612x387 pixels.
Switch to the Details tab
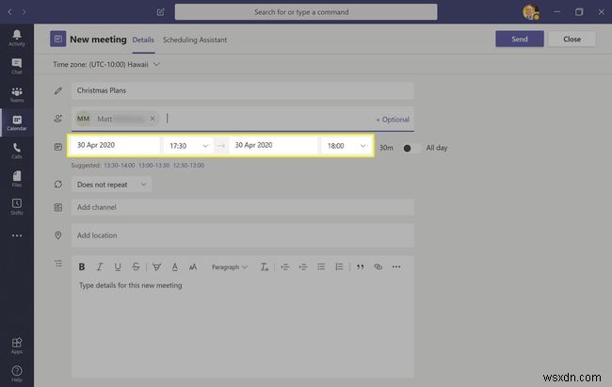[x=143, y=40]
